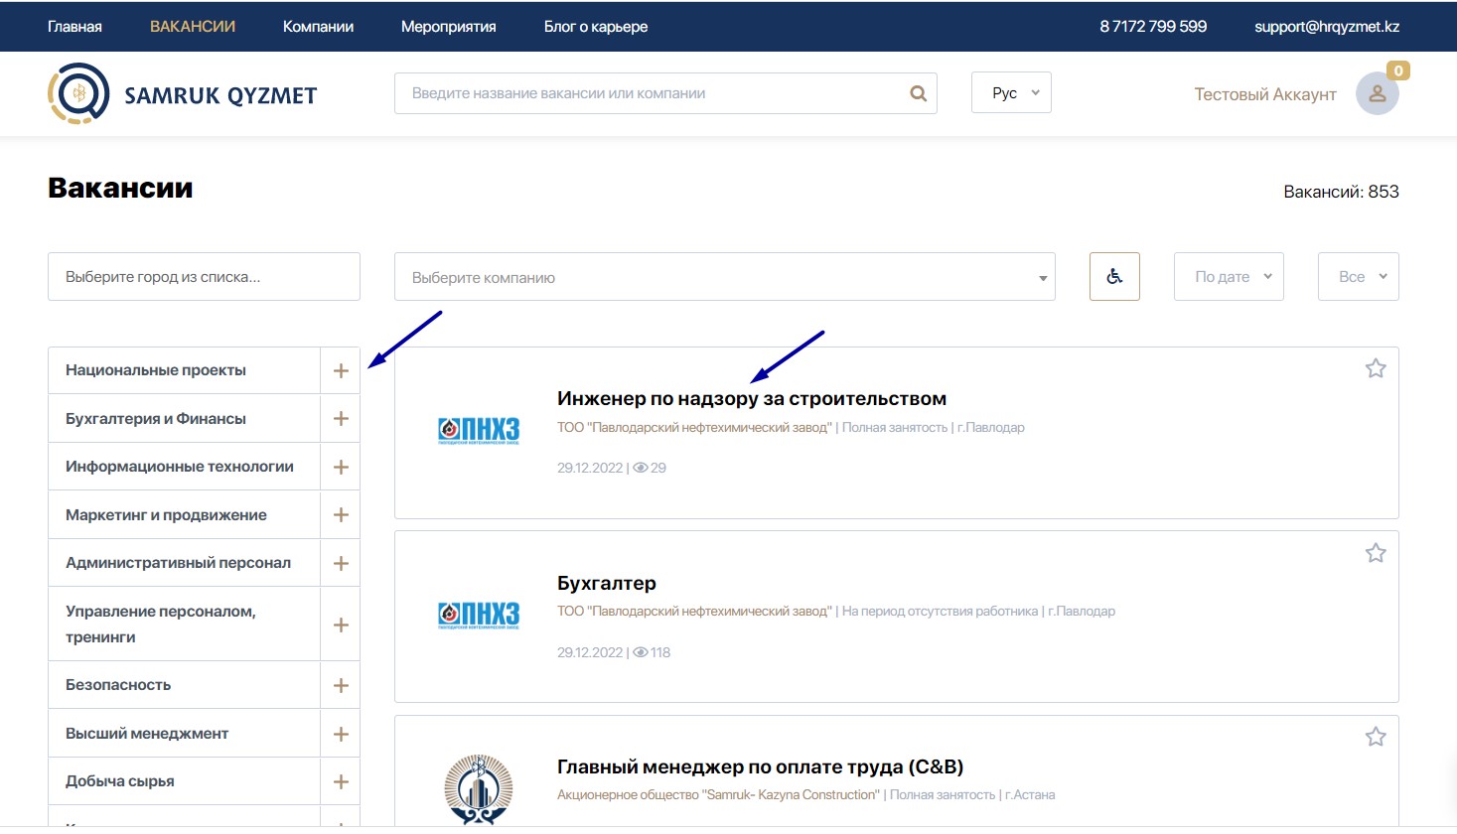Select Информационные технологии category label

[x=180, y=467]
